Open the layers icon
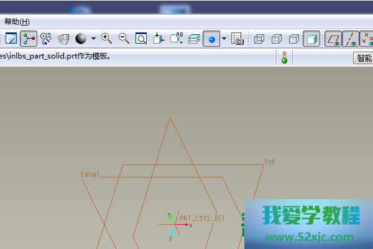 coord(195,39)
